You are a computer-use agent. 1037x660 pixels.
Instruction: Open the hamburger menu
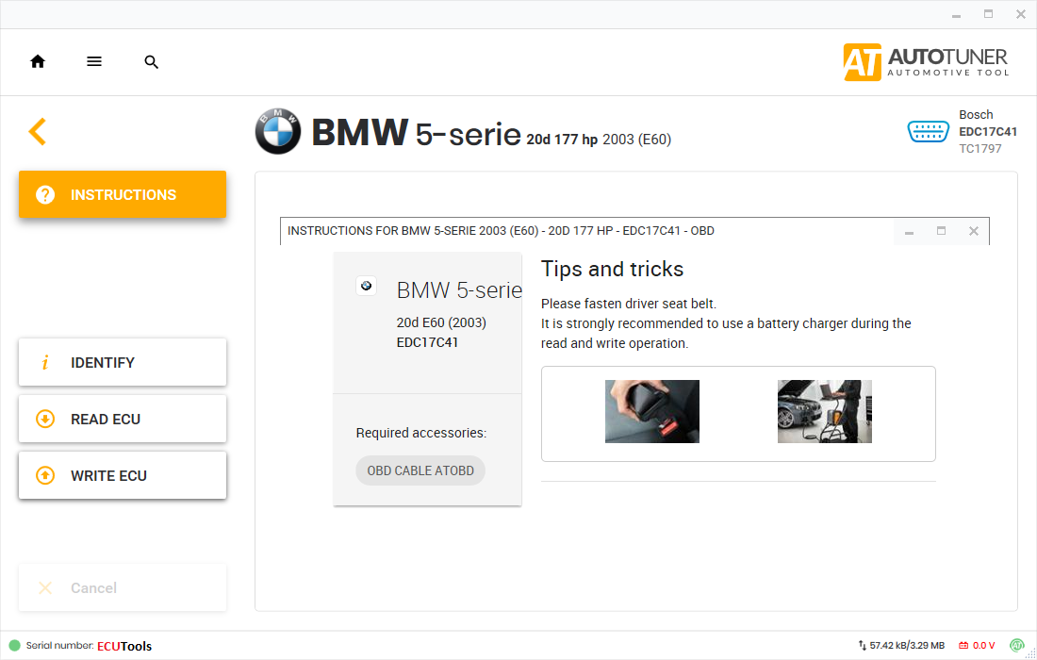(x=94, y=61)
